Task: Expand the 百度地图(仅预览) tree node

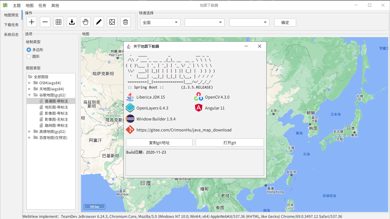Action: pos(30,137)
